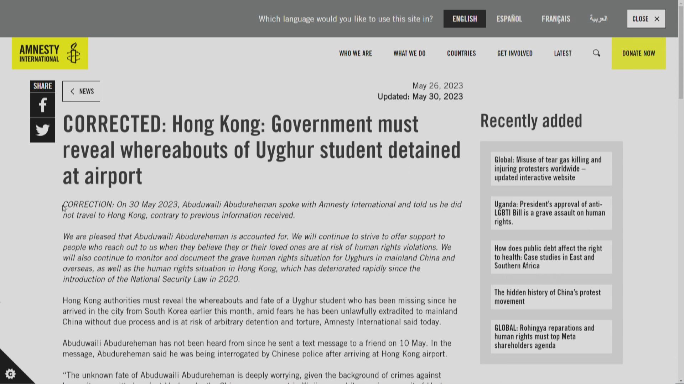Screen dimensions: 684x384
Task: Select Arabic language option
Action: (x=598, y=19)
